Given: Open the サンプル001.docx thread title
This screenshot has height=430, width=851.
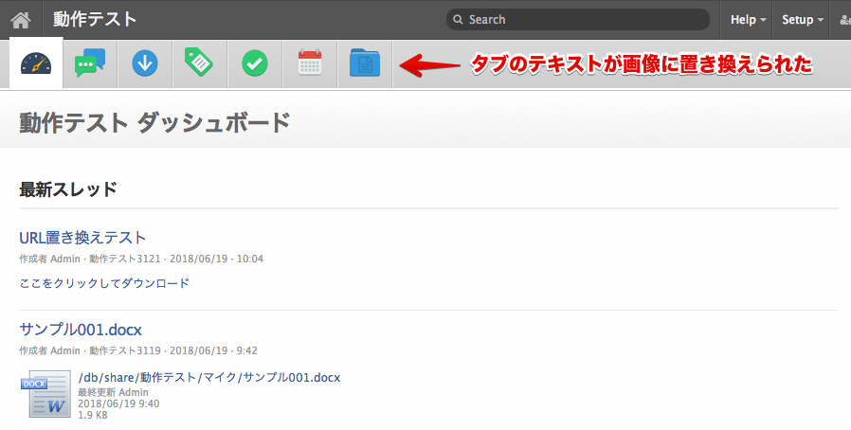Looking at the screenshot, I should click(81, 330).
